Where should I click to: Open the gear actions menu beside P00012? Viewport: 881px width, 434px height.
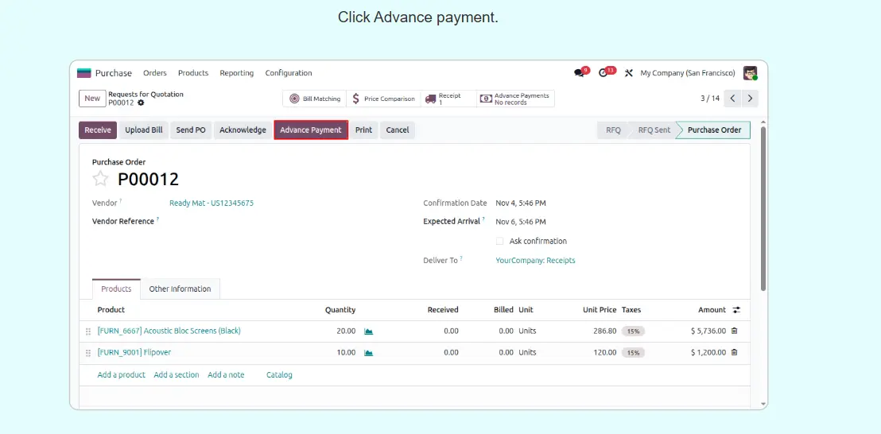point(141,103)
